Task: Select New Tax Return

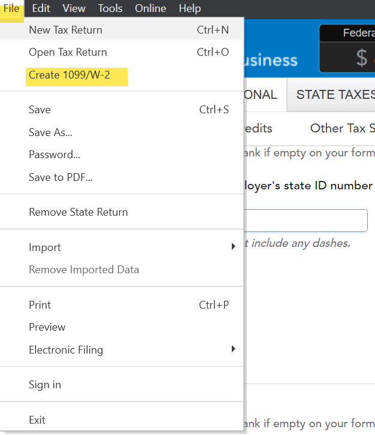Action: tap(65, 30)
